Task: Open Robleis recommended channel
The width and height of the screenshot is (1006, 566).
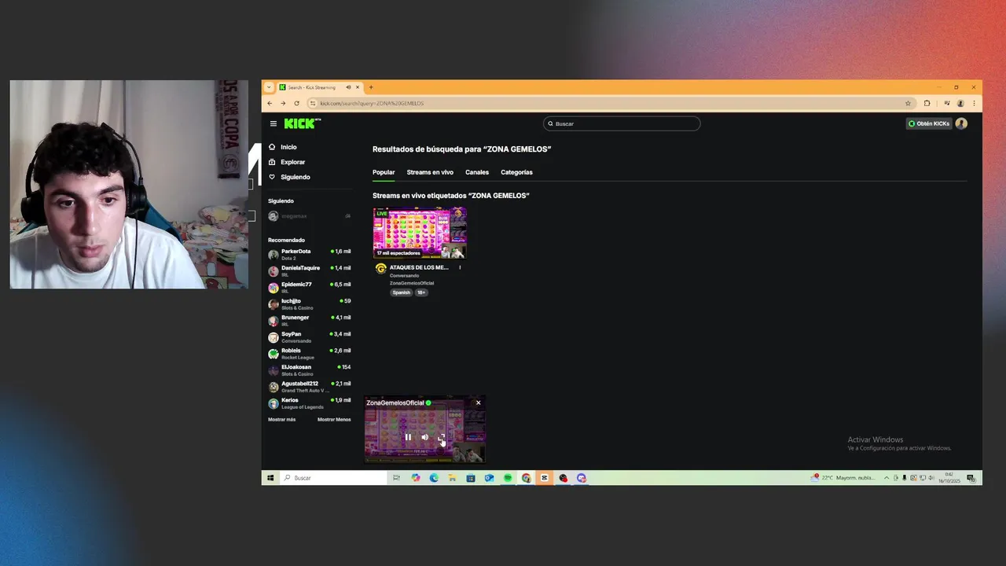Action: click(310, 354)
